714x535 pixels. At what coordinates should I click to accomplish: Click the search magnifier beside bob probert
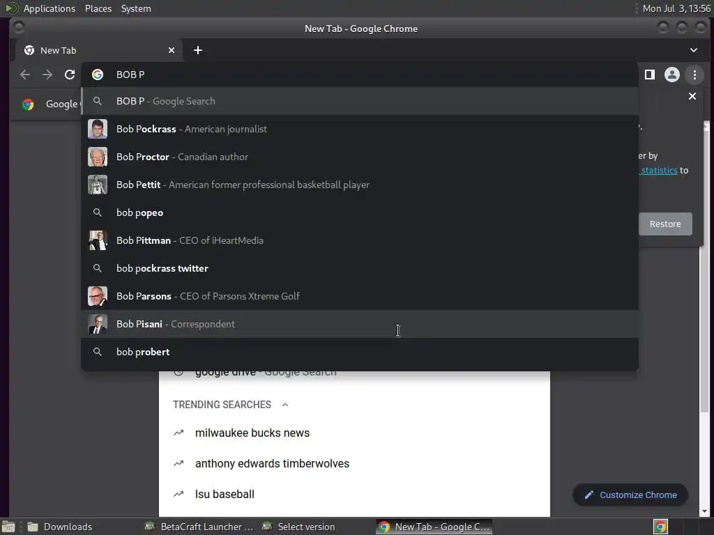click(x=97, y=352)
